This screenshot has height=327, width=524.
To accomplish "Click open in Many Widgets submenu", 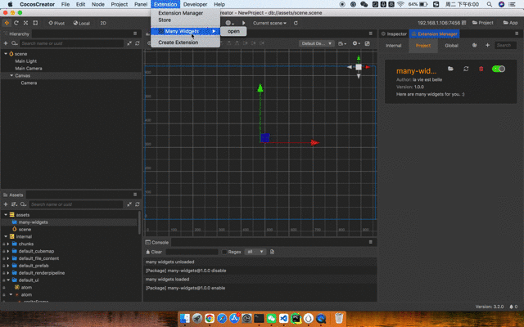I will 233,31.
